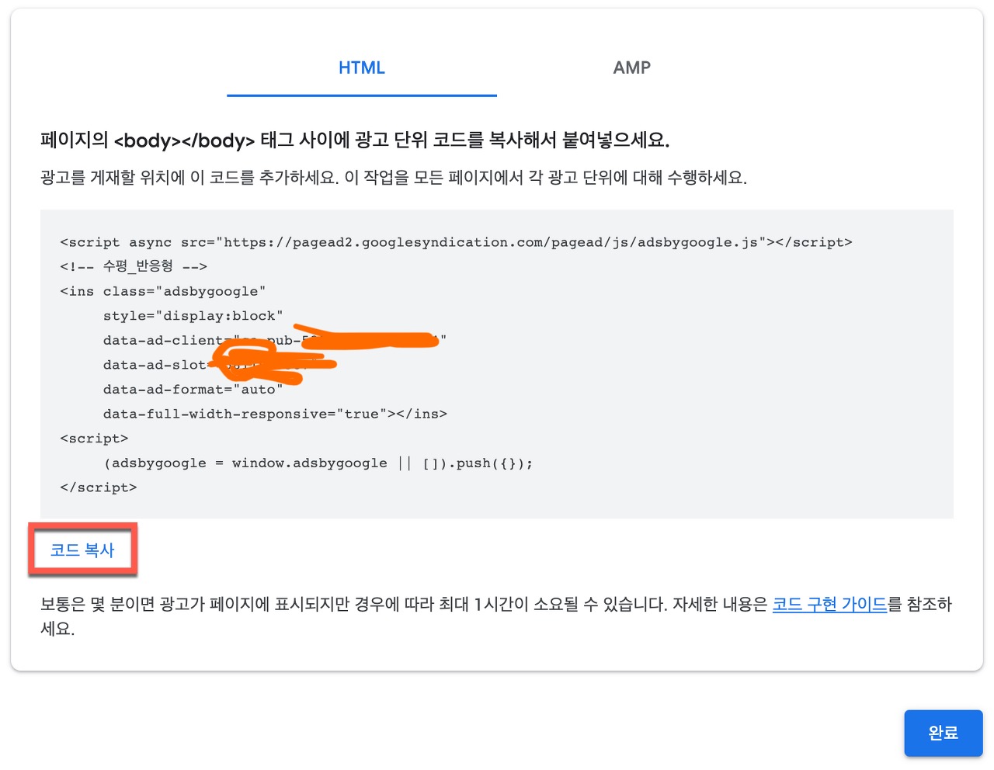Click the closing </script> line
This screenshot has height=770, width=994.
99,487
